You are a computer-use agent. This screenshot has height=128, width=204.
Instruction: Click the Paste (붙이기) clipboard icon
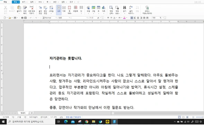19,8
